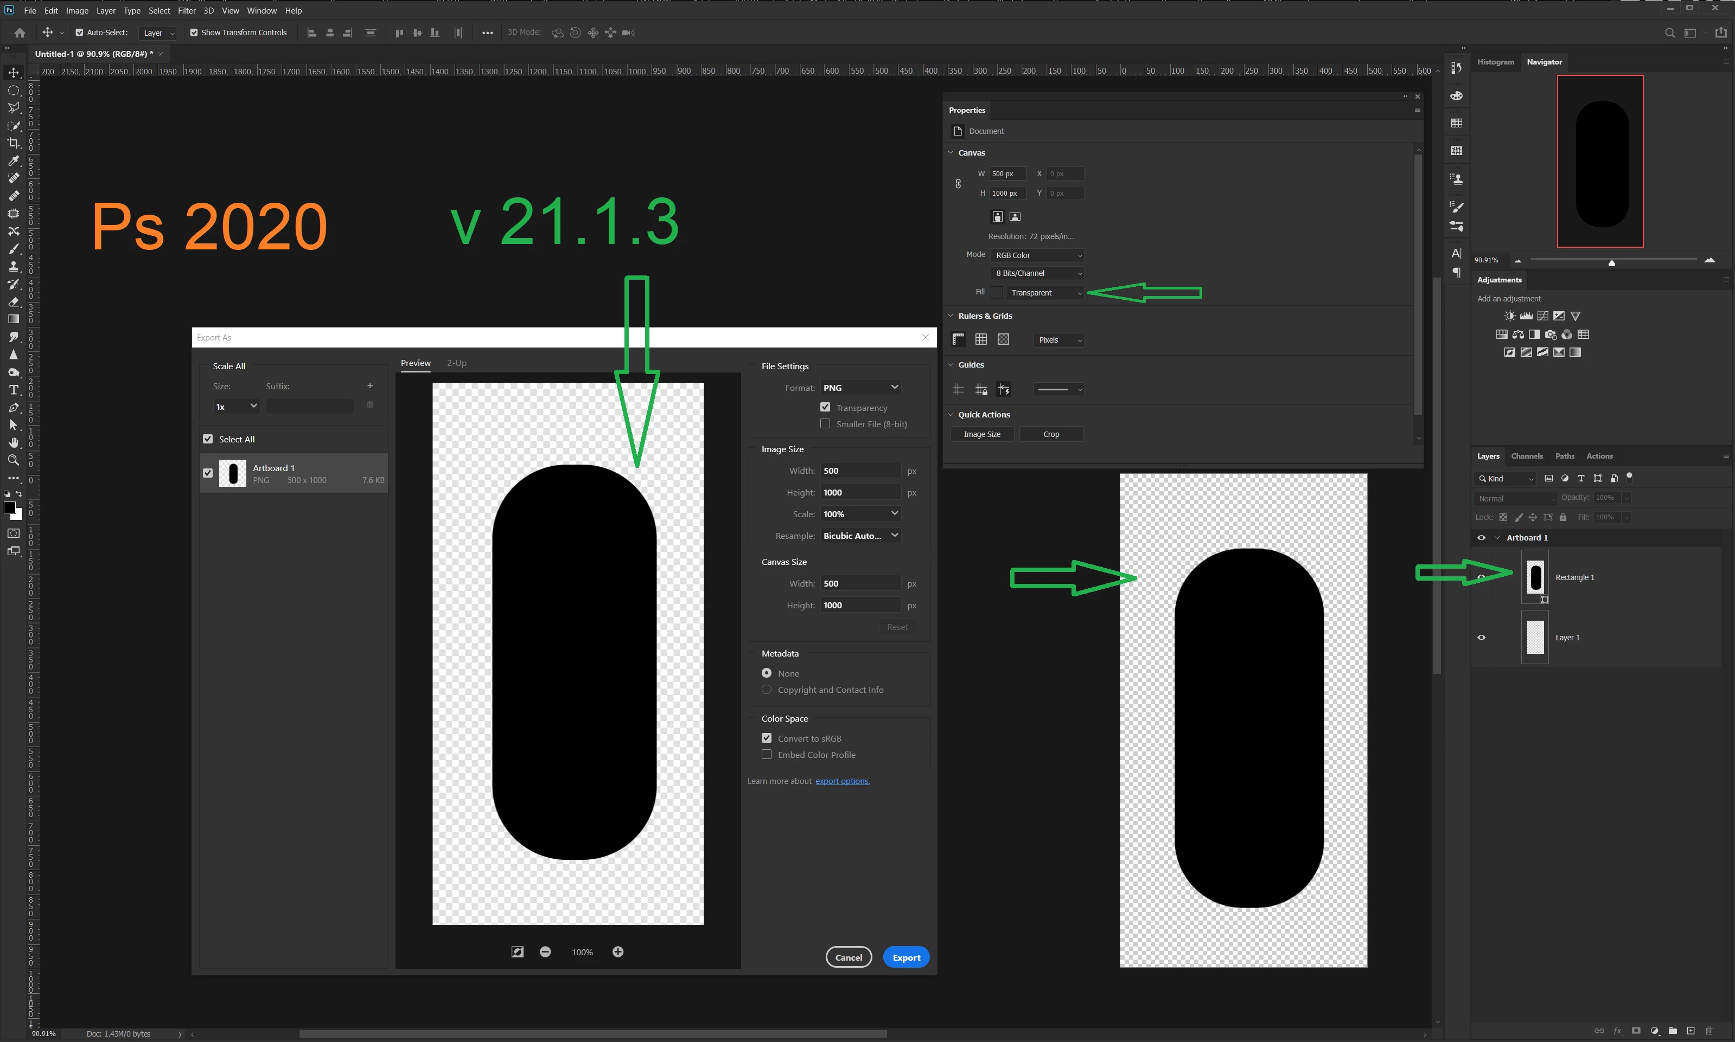The image size is (1735, 1042).
Task: Select the Hand tool
Action: [14, 442]
